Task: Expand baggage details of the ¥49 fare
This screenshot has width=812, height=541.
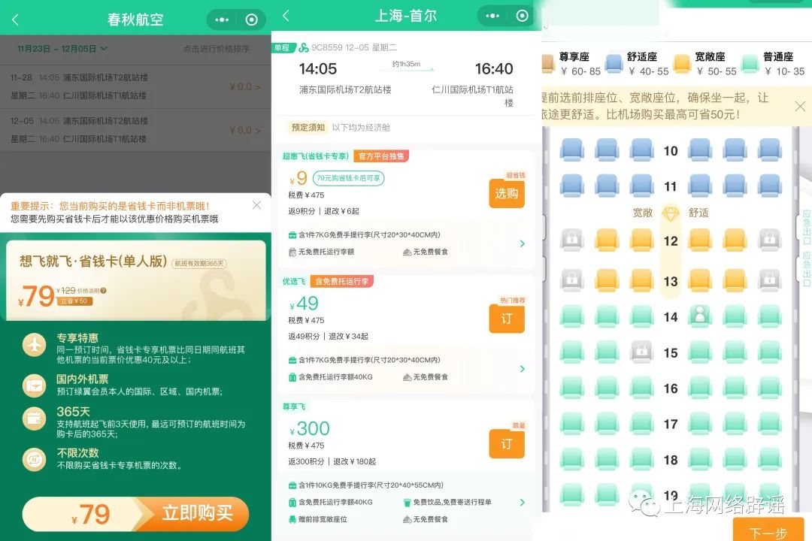Action: click(522, 369)
